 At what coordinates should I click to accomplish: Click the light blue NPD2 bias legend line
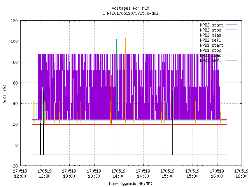pyautogui.click(x=232, y=35)
